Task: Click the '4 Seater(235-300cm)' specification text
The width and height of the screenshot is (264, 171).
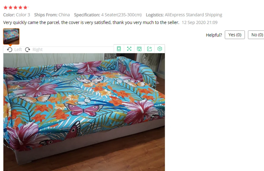Action: coord(121,15)
